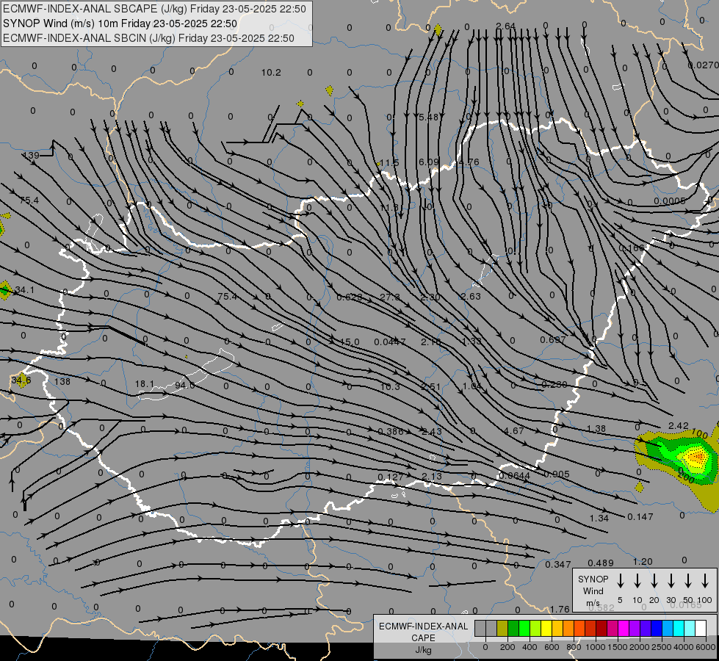Viewport: 719px width, 661px height.
Task: Select the olive swatch in the CAPE scale
Action: tap(502, 629)
